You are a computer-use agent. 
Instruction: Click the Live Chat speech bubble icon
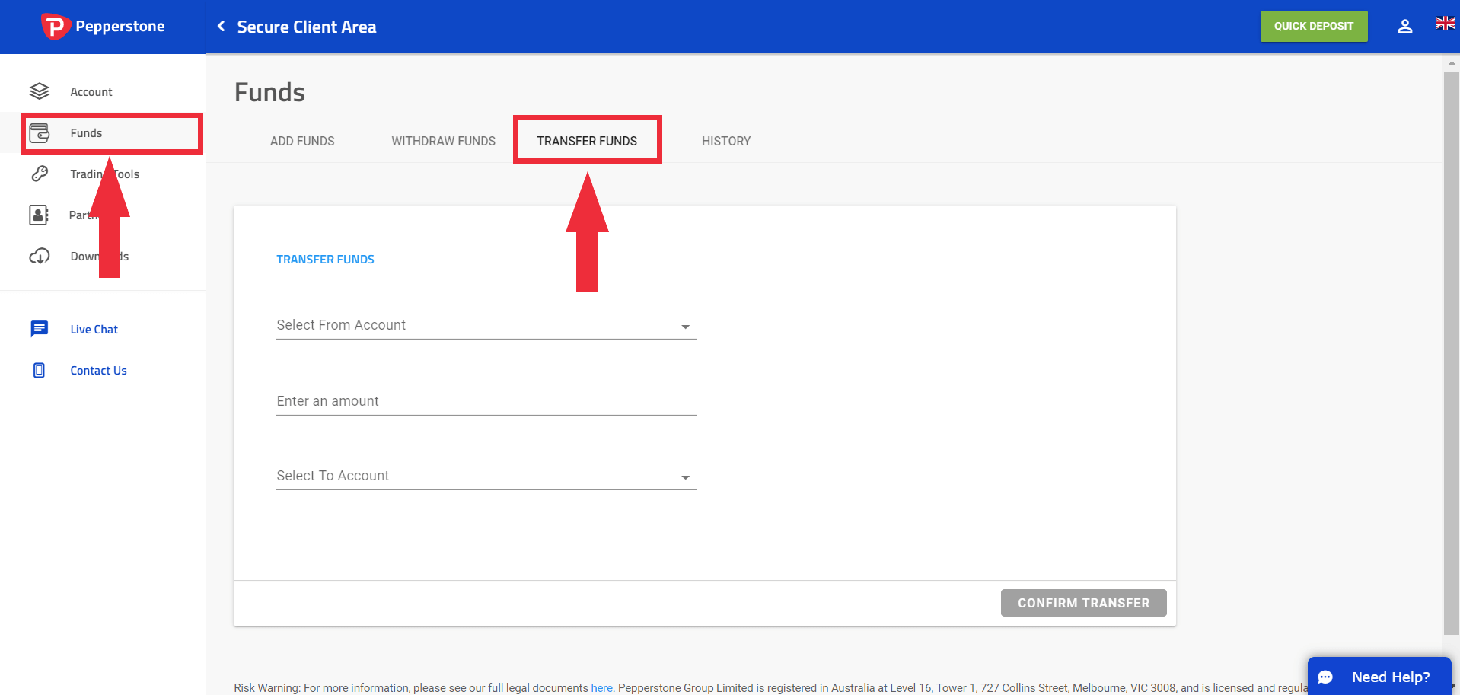click(x=40, y=329)
